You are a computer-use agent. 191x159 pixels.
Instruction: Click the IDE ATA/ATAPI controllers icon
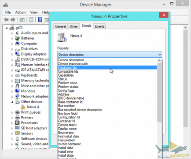[x=17, y=70]
